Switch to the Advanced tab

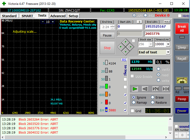click(x=58, y=16)
